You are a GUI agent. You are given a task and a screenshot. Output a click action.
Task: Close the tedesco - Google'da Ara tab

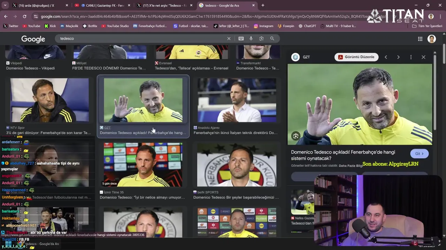click(253, 5)
